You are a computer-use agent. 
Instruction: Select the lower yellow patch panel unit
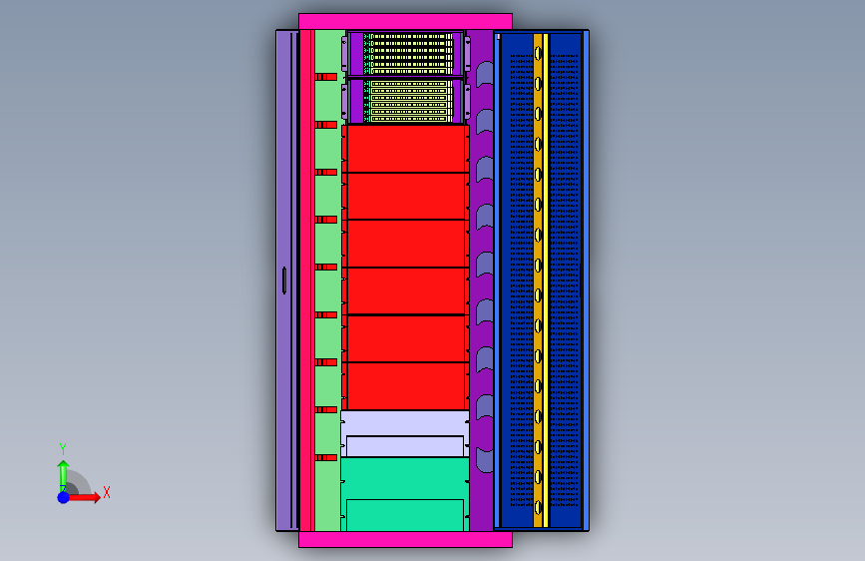(408, 101)
